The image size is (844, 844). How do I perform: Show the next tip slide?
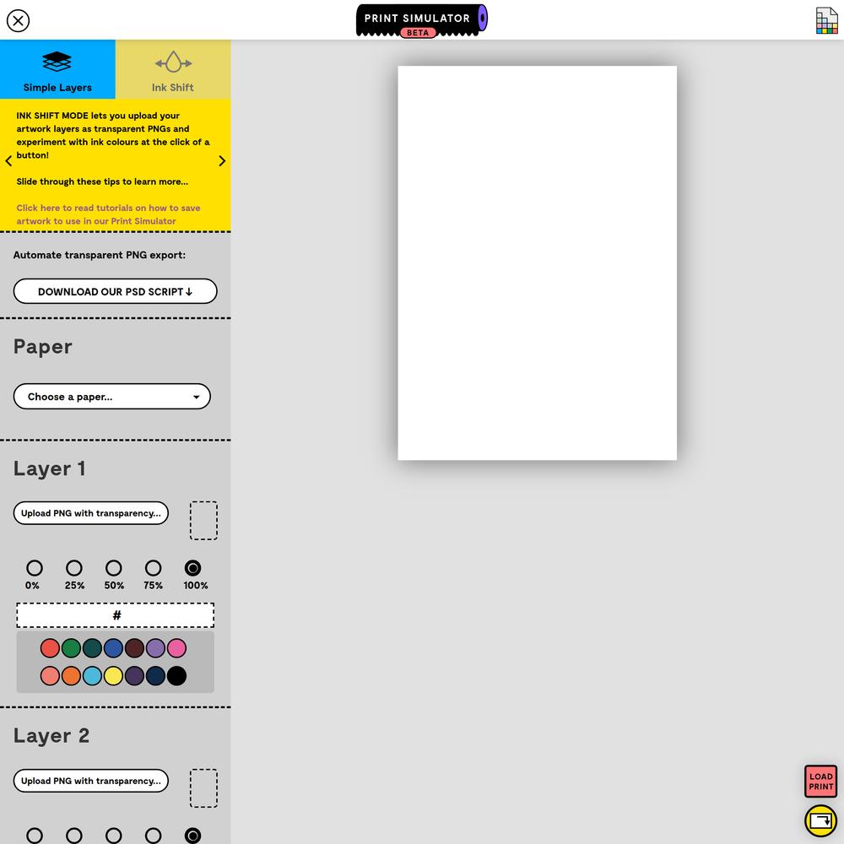coord(222,160)
